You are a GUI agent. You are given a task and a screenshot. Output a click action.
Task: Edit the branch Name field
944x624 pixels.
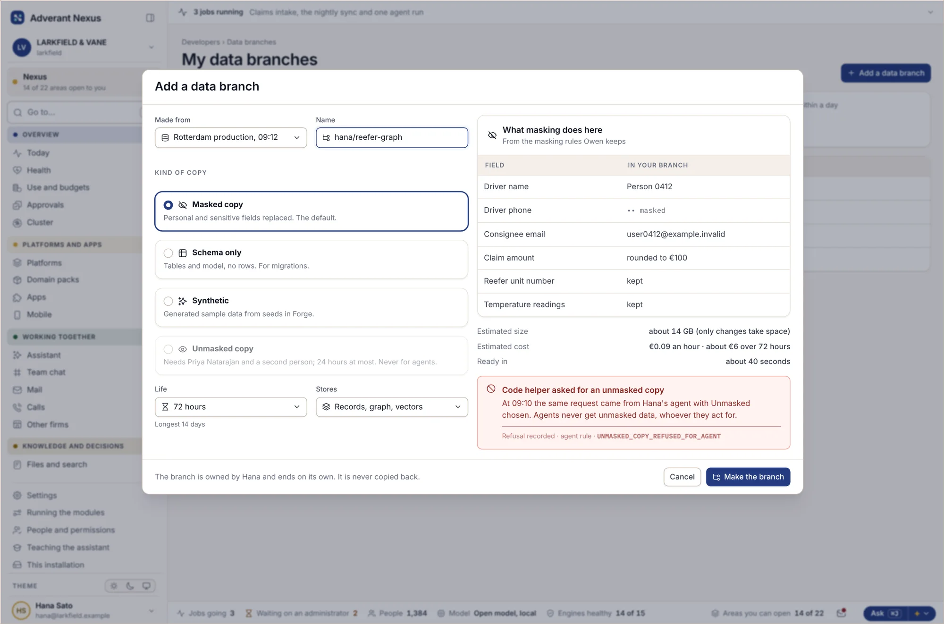(x=392, y=137)
